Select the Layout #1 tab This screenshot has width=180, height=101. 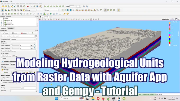[x=43, y=17]
